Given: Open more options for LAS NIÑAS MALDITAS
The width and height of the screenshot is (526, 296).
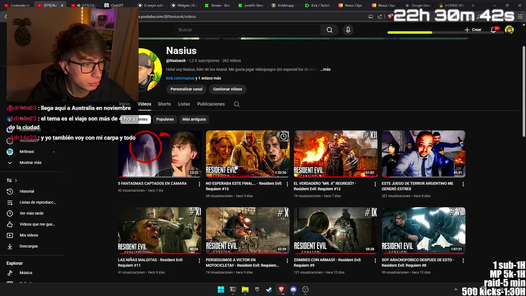Looking at the screenshot, I should tap(199, 261).
